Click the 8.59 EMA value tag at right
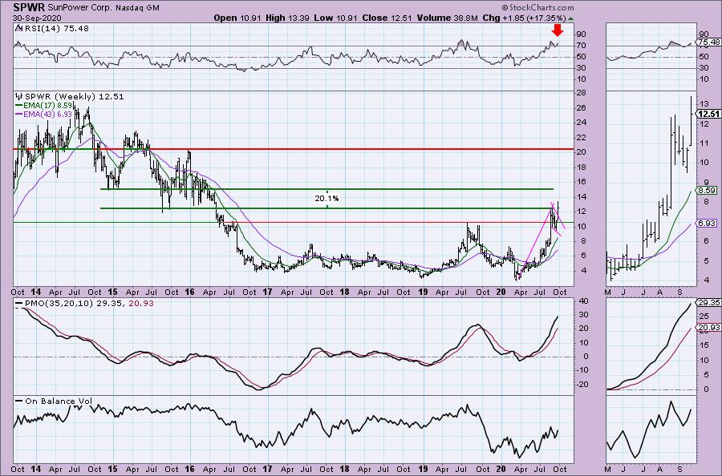 [x=708, y=190]
